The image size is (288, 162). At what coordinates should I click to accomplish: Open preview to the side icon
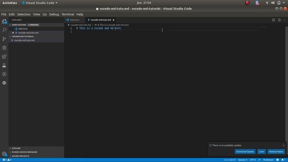(274, 20)
